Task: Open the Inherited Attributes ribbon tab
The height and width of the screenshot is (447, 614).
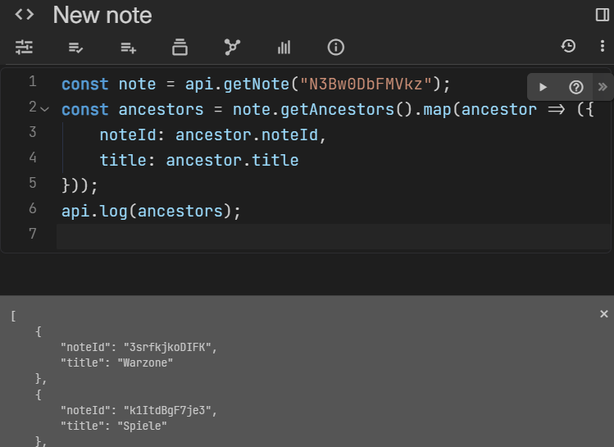Action: click(128, 48)
